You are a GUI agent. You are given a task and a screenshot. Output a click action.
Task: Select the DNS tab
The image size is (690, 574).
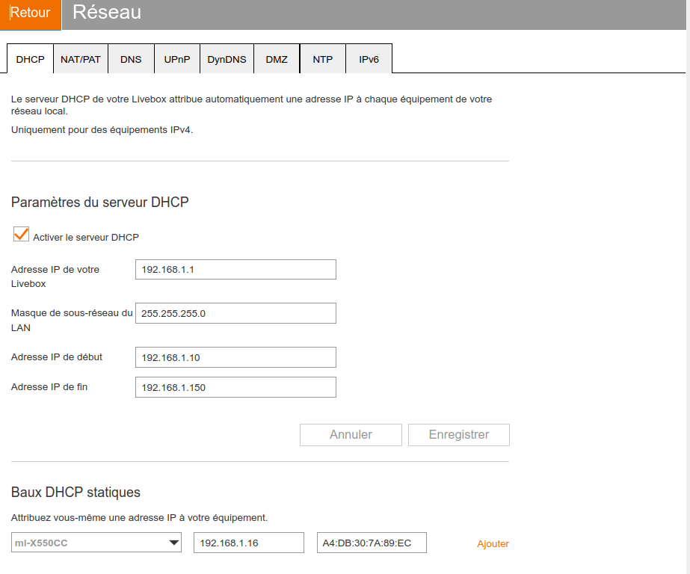[131, 60]
